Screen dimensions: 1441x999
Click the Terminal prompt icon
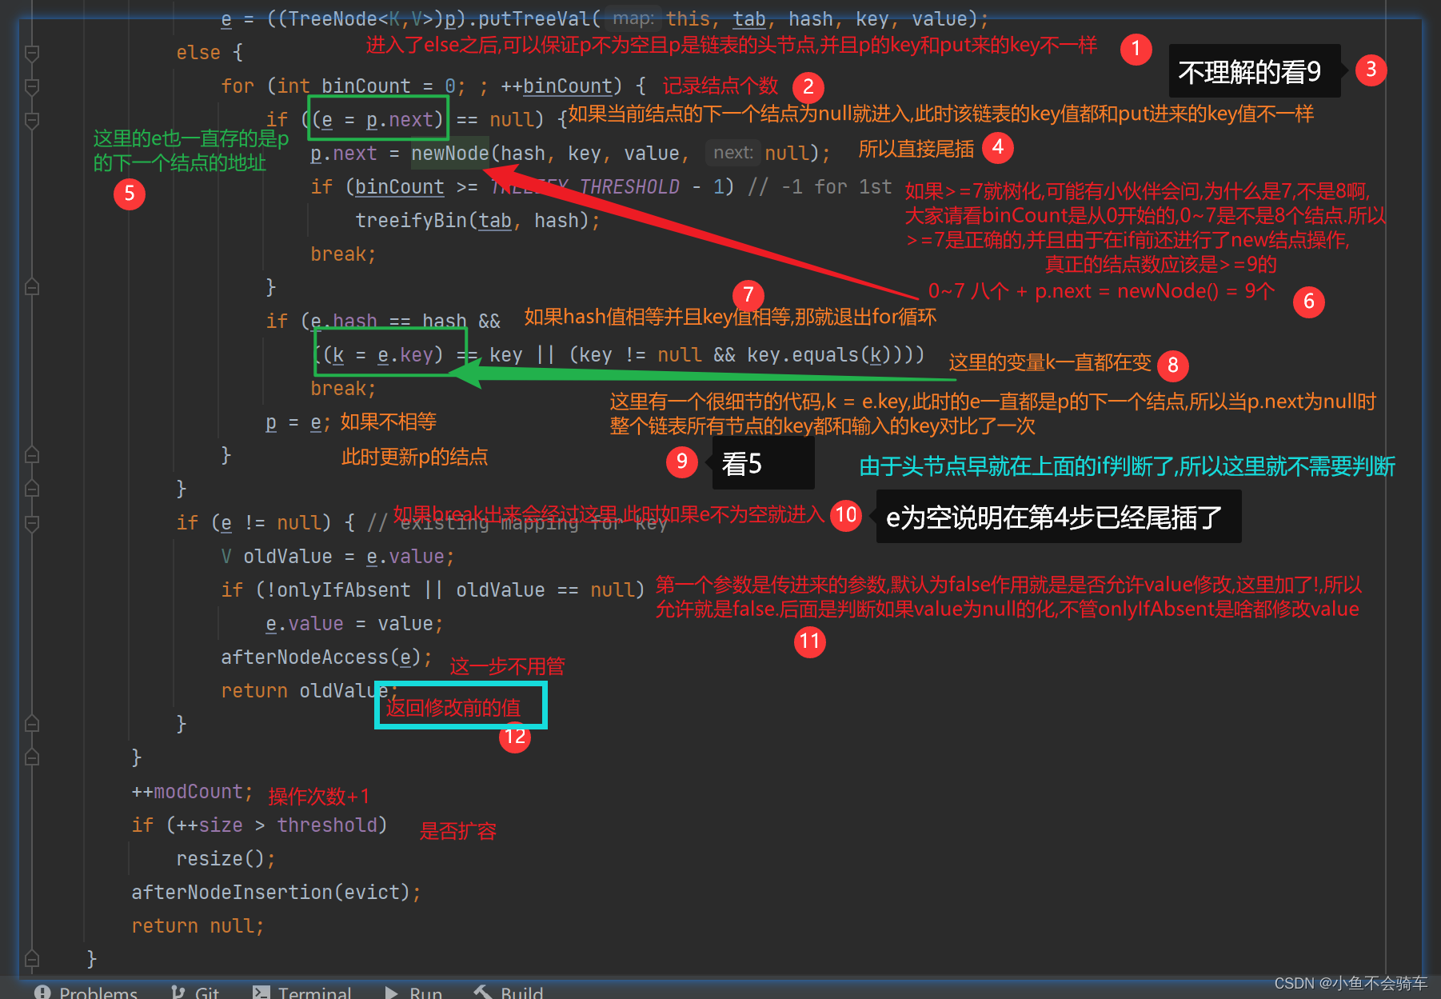(x=261, y=993)
